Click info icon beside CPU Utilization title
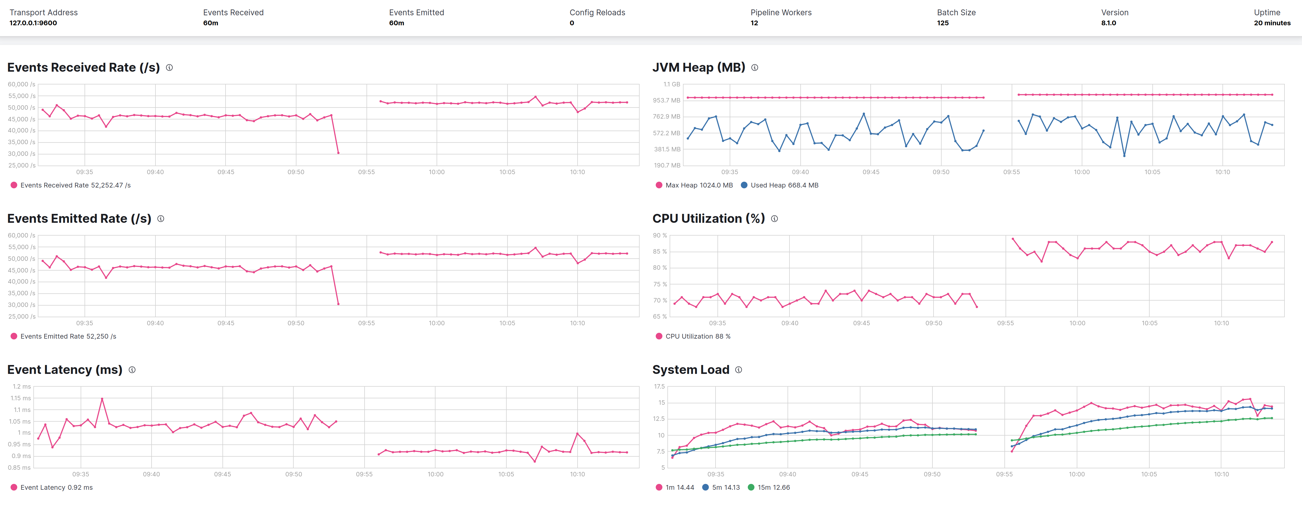The width and height of the screenshot is (1302, 510). [774, 219]
